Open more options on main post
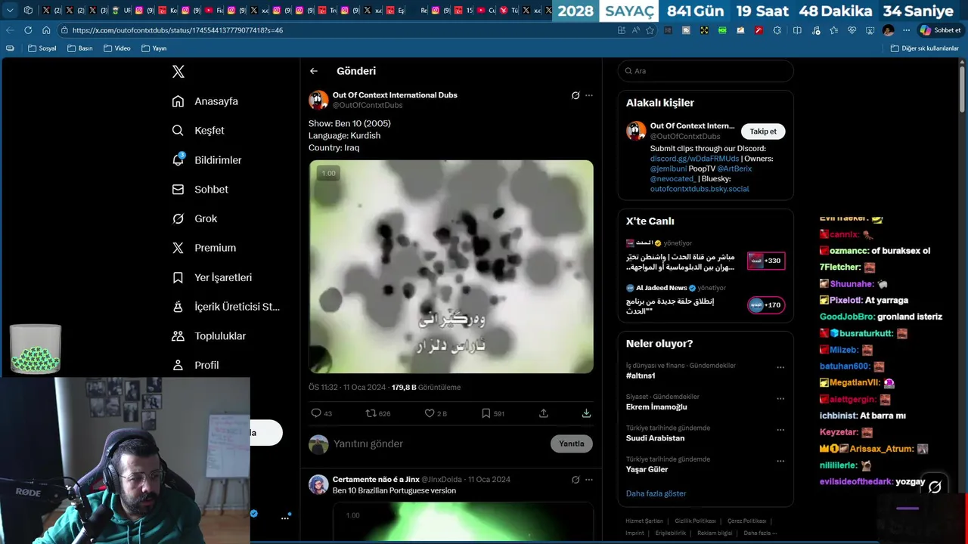Screen dimensions: 968x544 [589, 95]
